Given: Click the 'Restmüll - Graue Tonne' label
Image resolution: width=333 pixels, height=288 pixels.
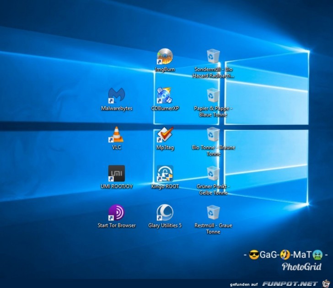Looking at the screenshot, I should tap(213, 229).
